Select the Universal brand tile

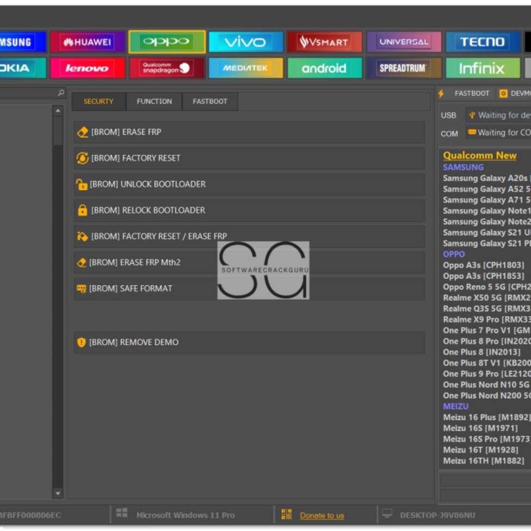point(404,42)
